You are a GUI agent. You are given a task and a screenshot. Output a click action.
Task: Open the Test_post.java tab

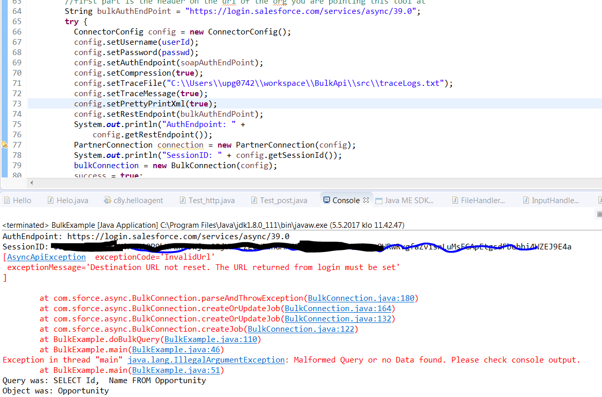(279, 201)
